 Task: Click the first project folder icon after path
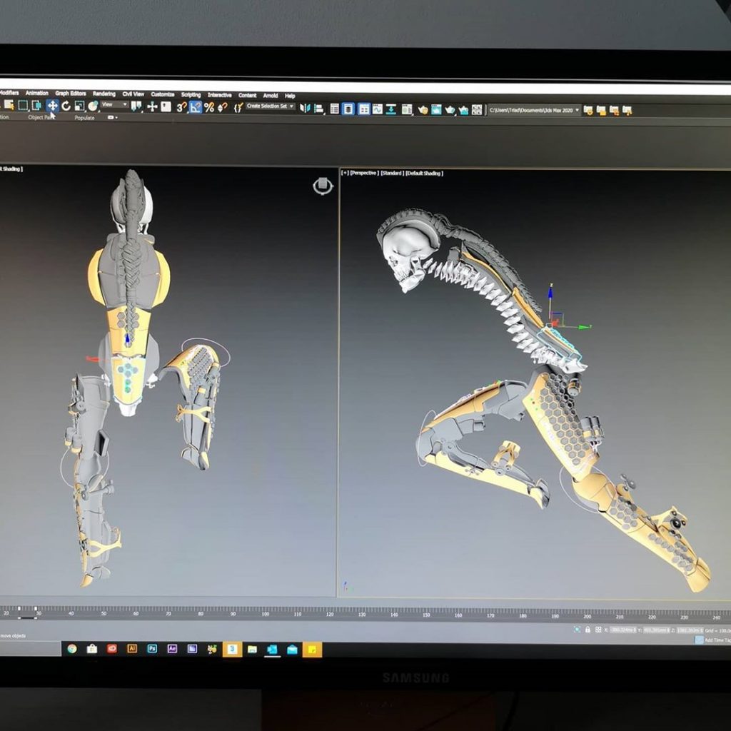(x=588, y=111)
